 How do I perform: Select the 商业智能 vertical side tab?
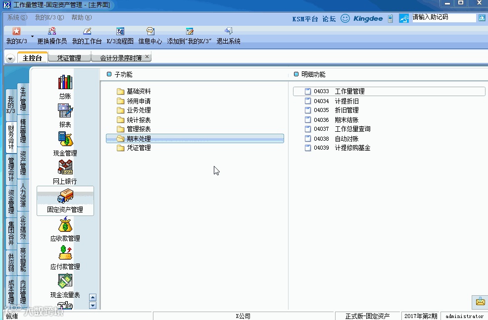(23, 260)
